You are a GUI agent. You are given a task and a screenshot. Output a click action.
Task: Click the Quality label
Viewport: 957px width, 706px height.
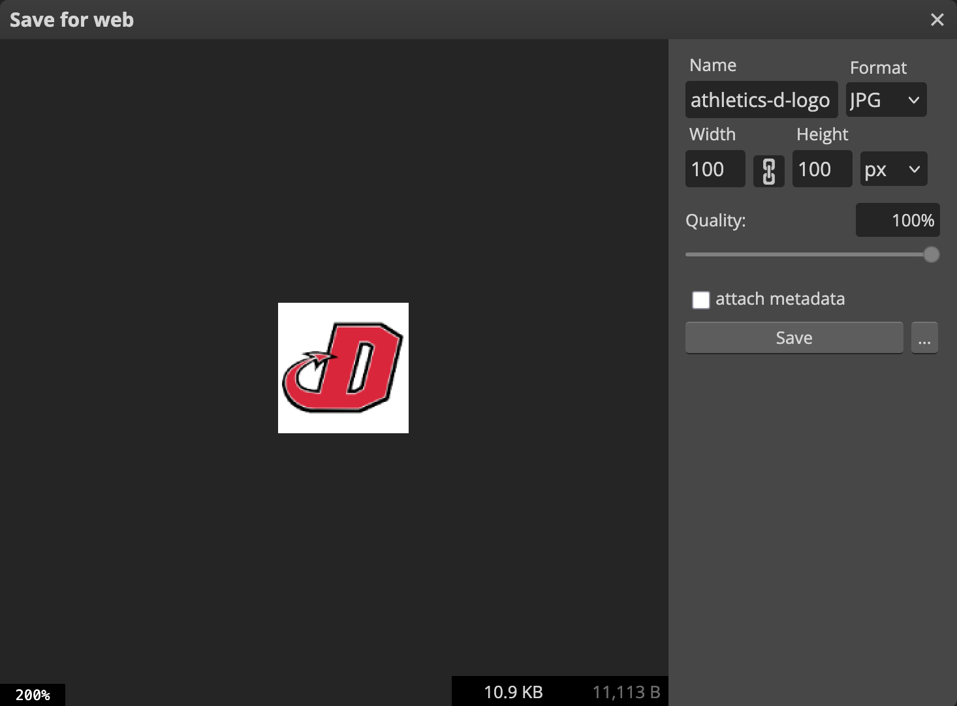[x=715, y=221]
